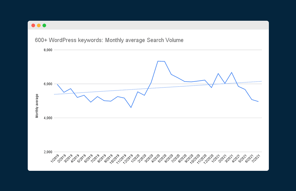Click the chart title text

pyautogui.click(x=109, y=40)
